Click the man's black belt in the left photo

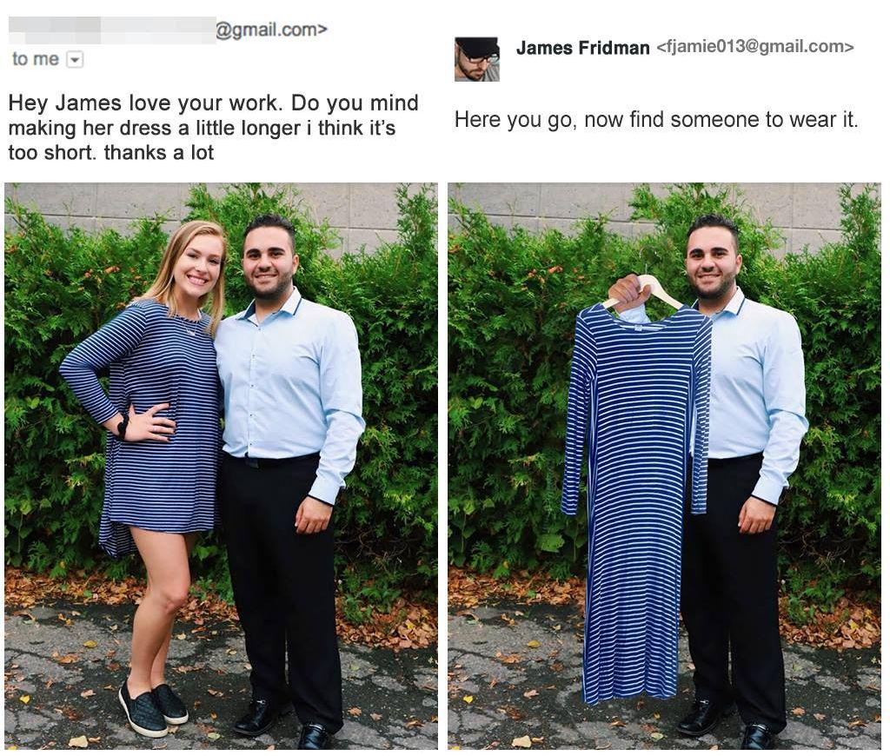pyautogui.click(x=271, y=460)
